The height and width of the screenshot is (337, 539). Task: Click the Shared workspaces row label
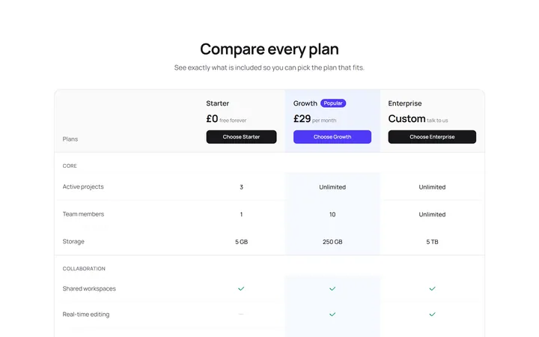tap(89, 288)
